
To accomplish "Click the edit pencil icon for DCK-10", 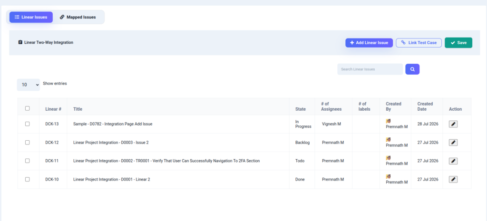I will tap(453, 179).
